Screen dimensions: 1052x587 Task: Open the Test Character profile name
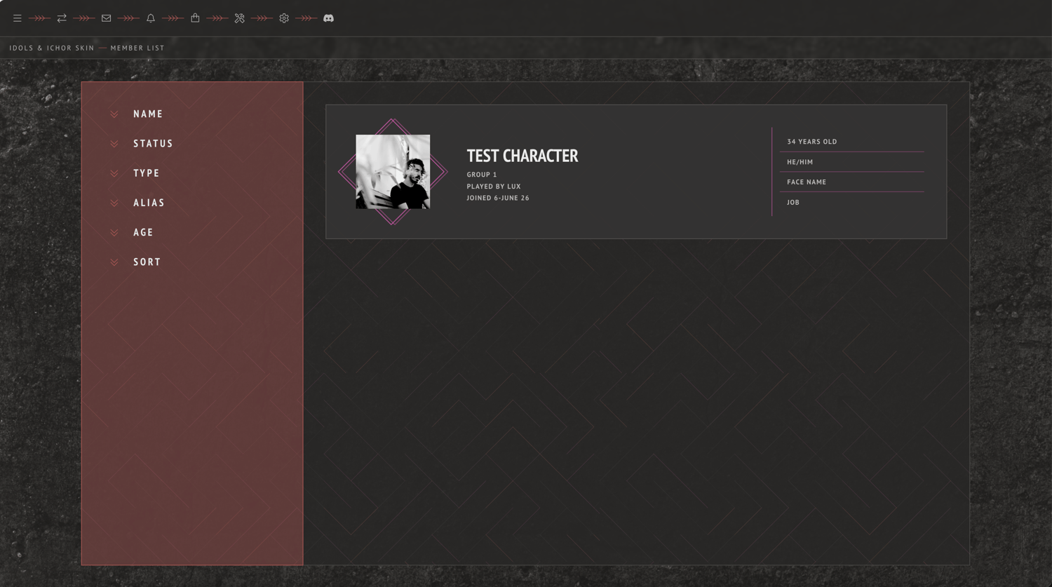[x=522, y=156]
